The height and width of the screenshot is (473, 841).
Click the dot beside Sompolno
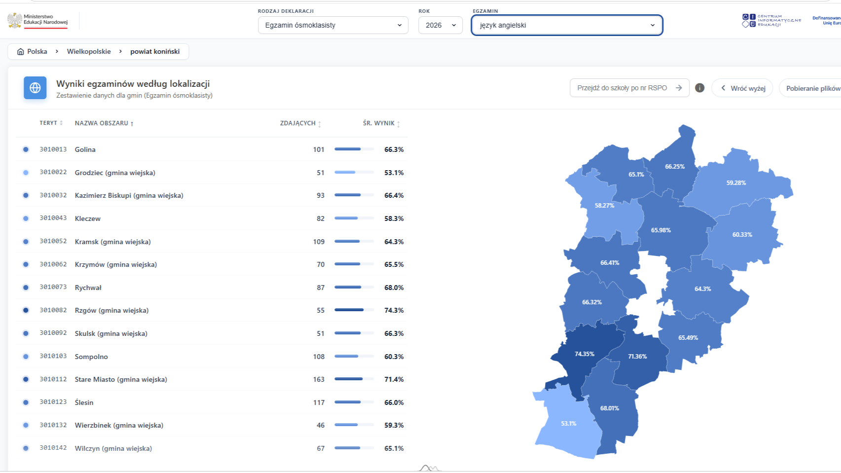click(x=26, y=357)
